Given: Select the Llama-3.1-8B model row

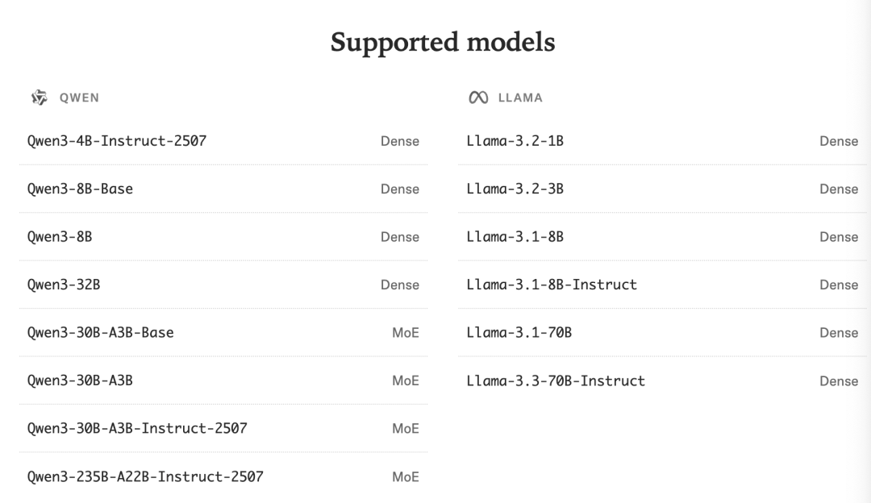Looking at the screenshot, I should (515, 237).
